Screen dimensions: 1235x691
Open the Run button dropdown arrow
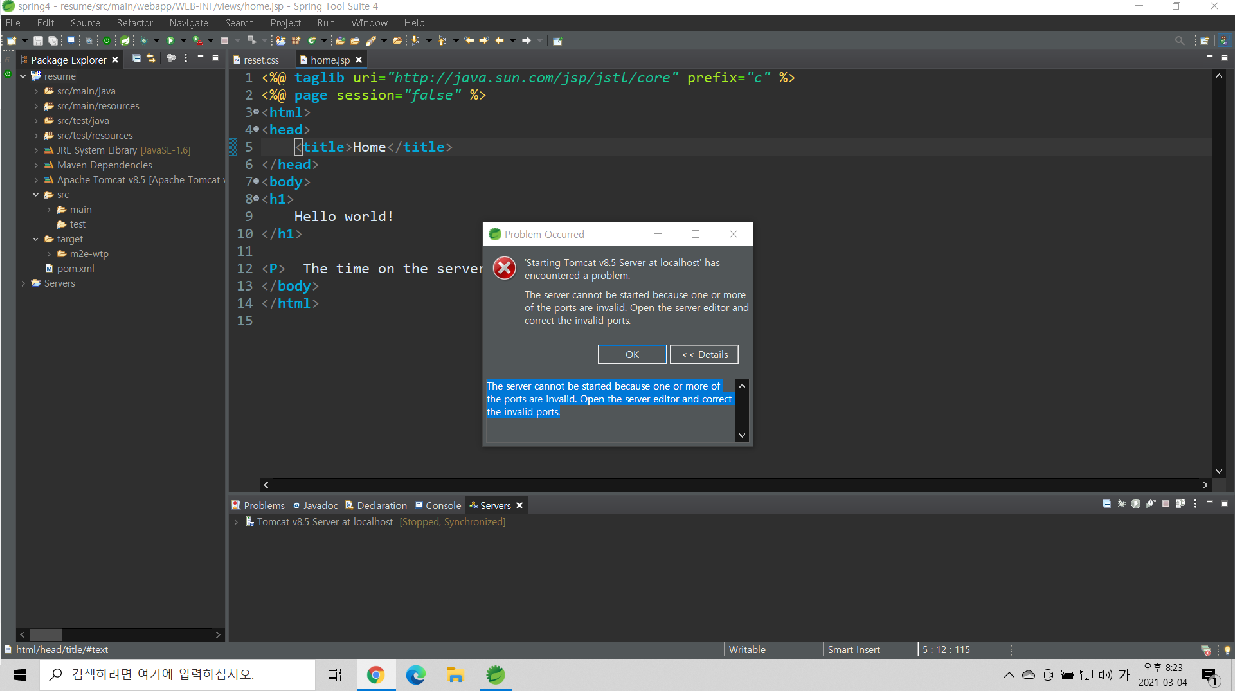(x=183, y=41)
